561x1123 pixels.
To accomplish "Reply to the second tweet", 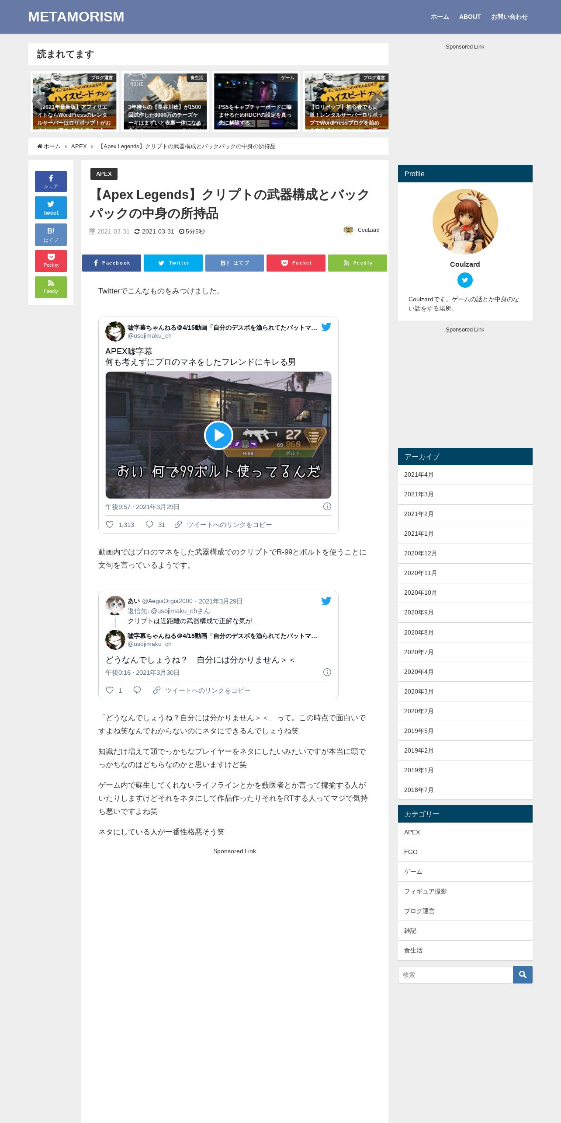I will point(137,690).
